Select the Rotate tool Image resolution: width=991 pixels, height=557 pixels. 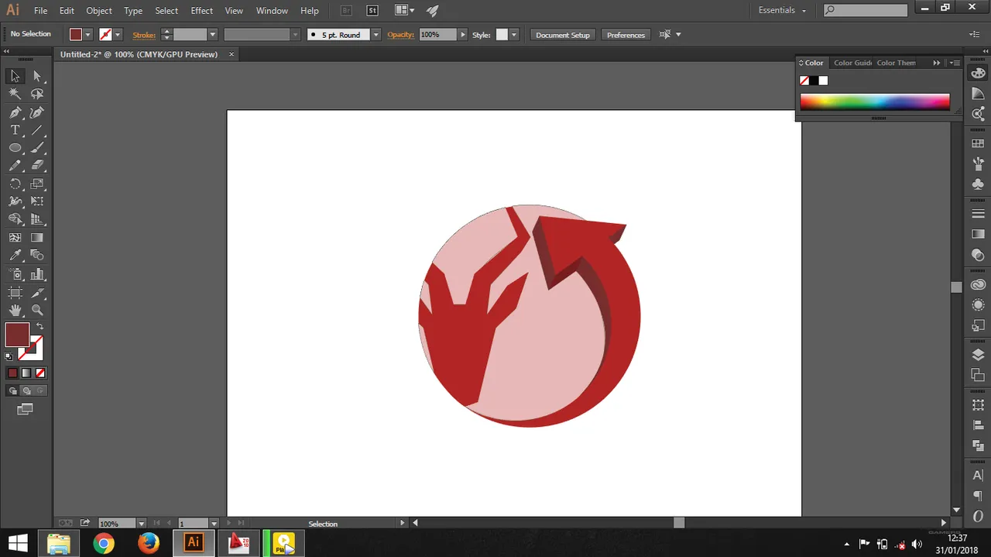tap(15, 184)
